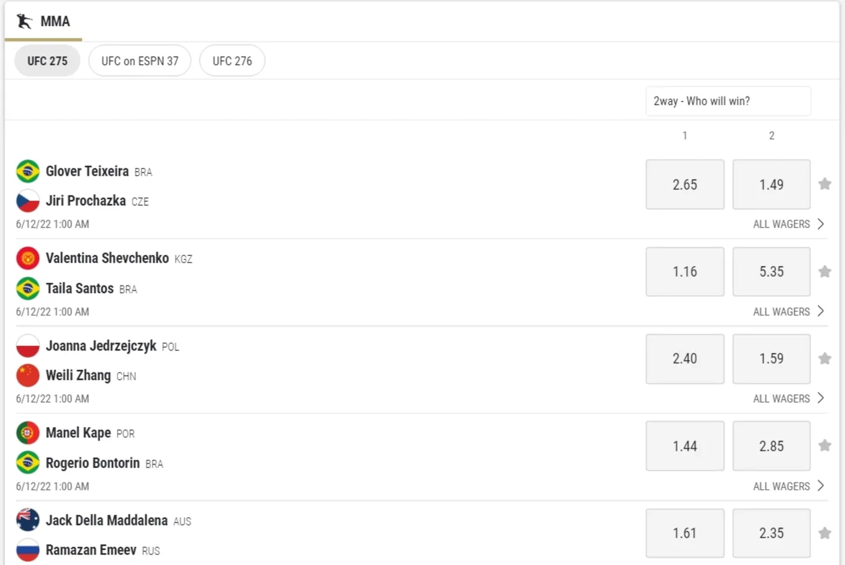Expand ALL WAGERS for Teixeira vs Prochazka
This screenshot has height=565, width=845.
(788, 224)
